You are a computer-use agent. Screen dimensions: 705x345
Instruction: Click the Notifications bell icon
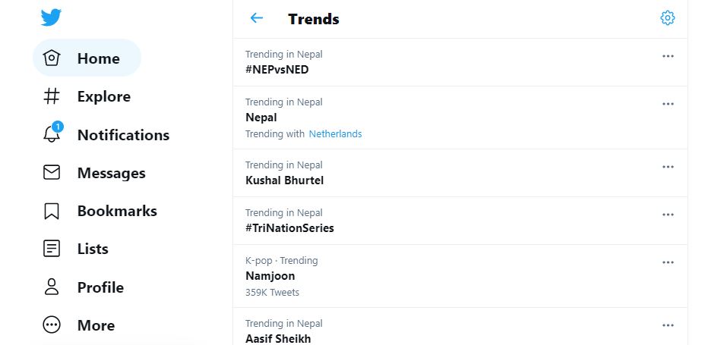pyautogui.click(x=52, y=134)
